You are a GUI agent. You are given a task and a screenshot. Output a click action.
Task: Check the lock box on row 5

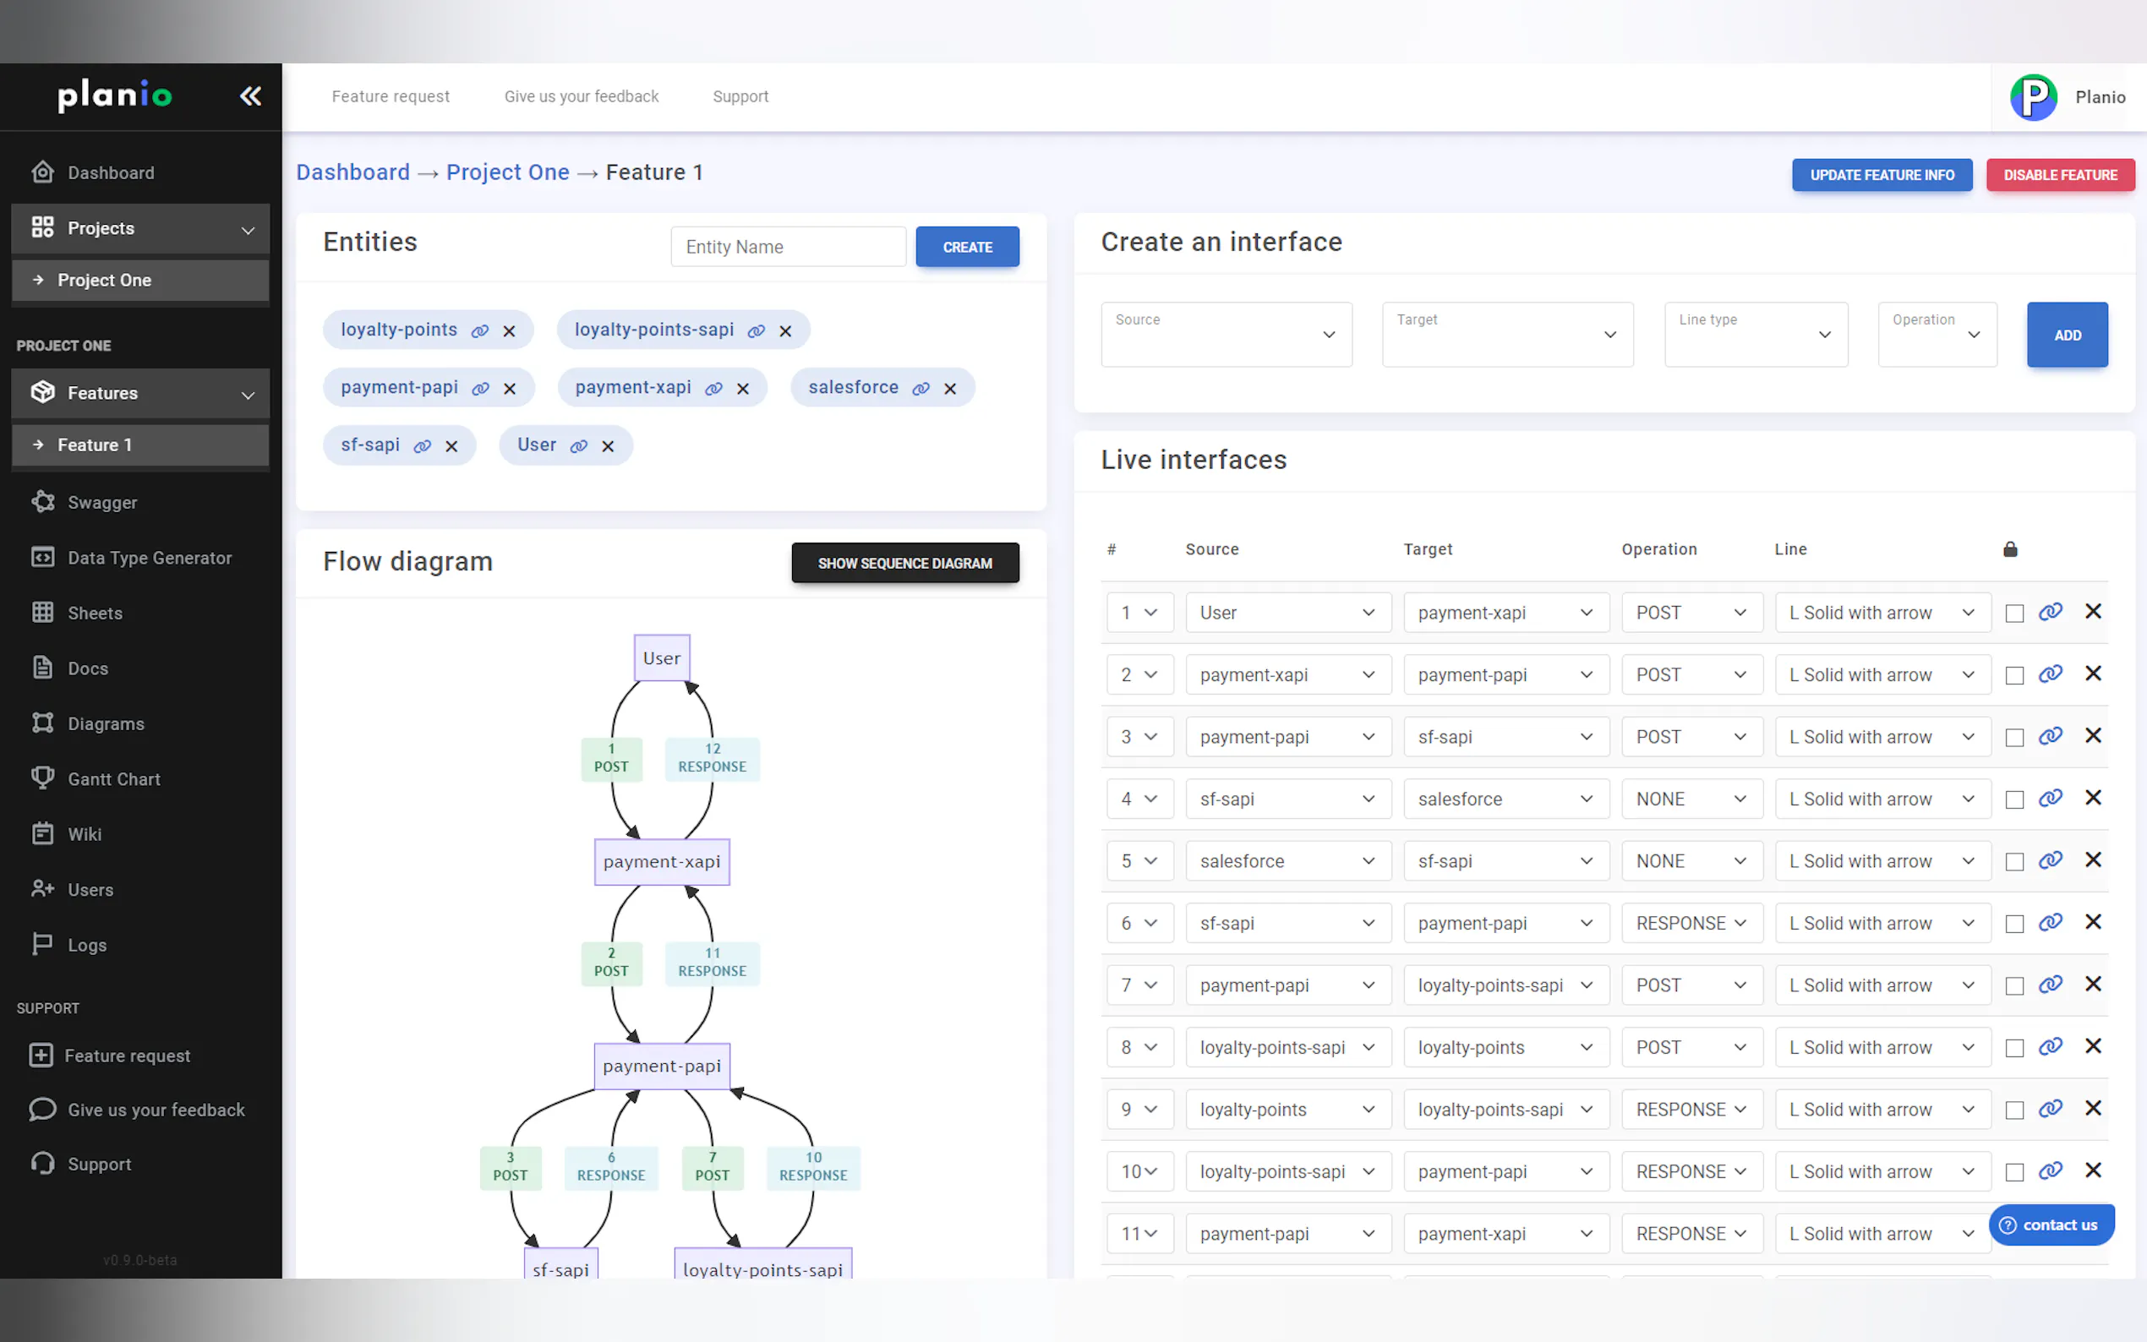point(2013,862)
